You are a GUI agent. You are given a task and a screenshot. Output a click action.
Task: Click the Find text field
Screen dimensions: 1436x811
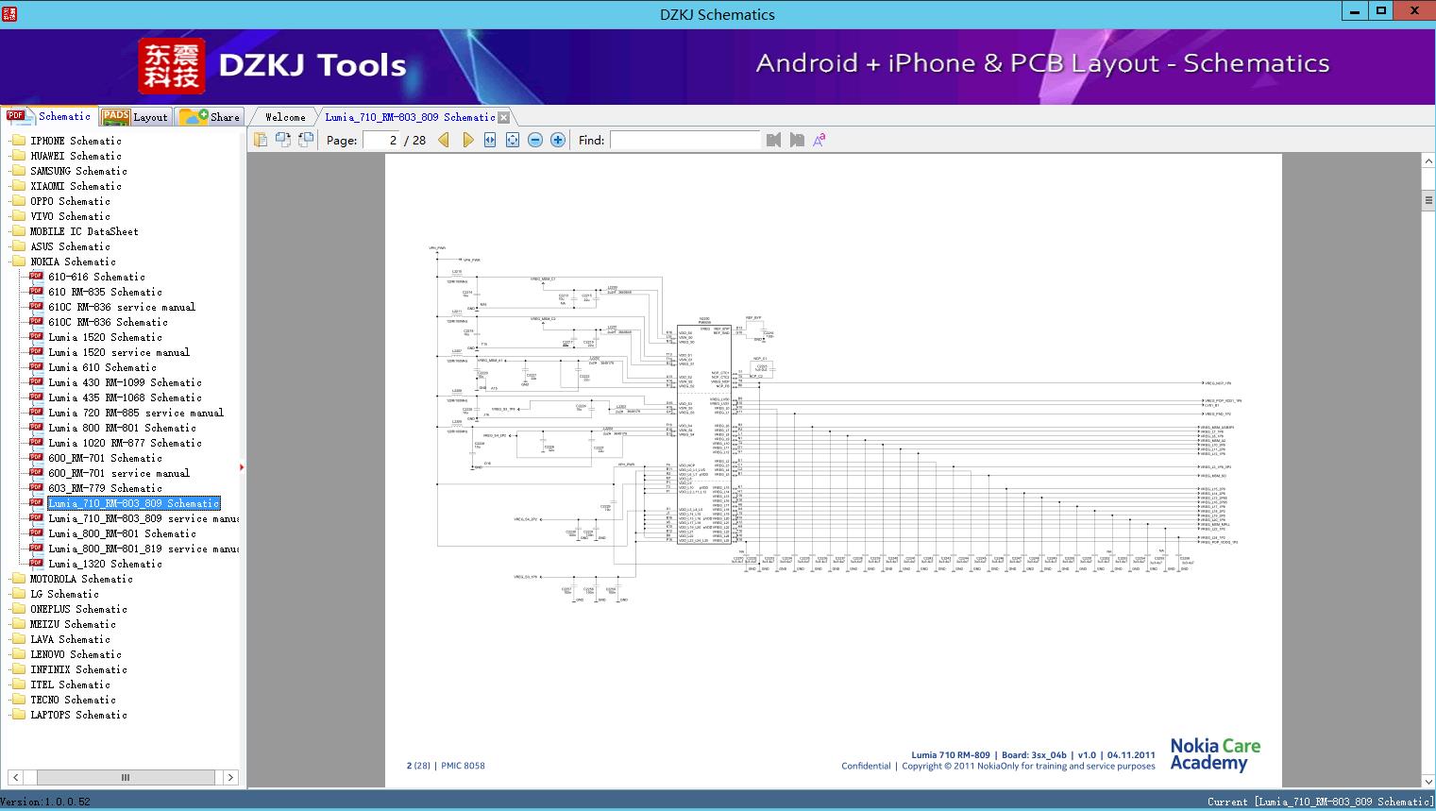tap(684, 140)
